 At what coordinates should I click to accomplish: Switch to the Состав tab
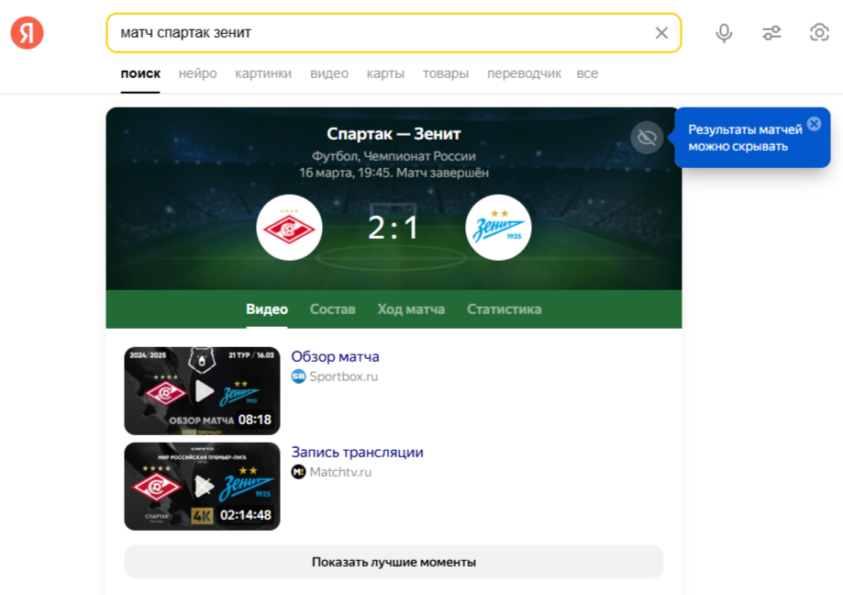[332, 309]
